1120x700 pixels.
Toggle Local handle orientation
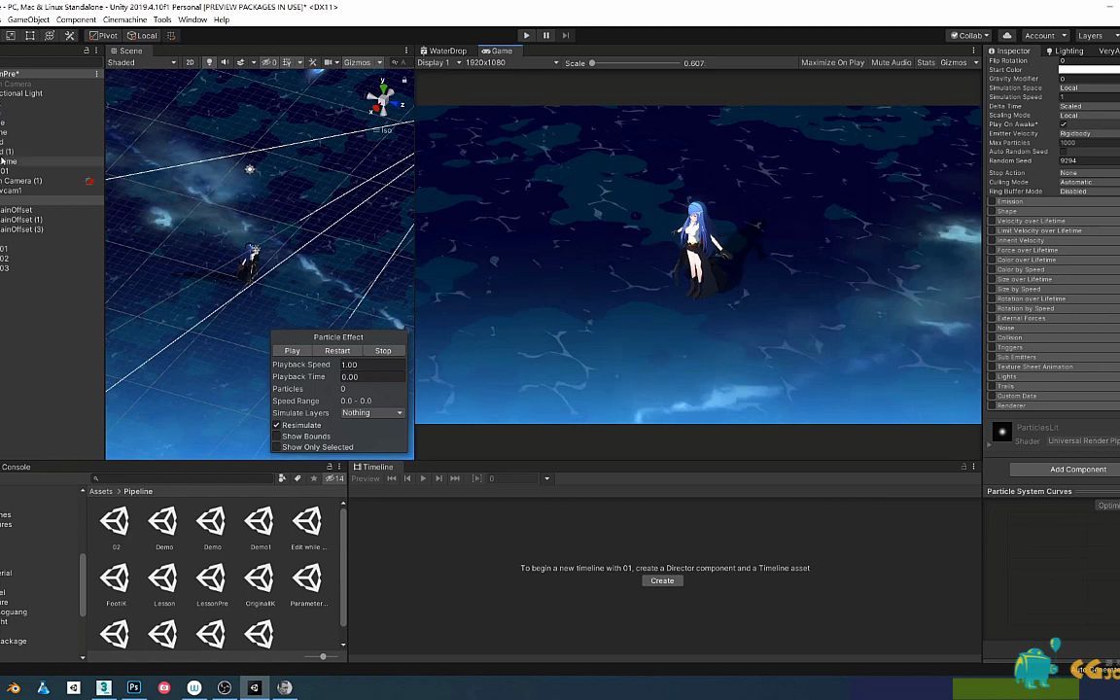point(145,36)
